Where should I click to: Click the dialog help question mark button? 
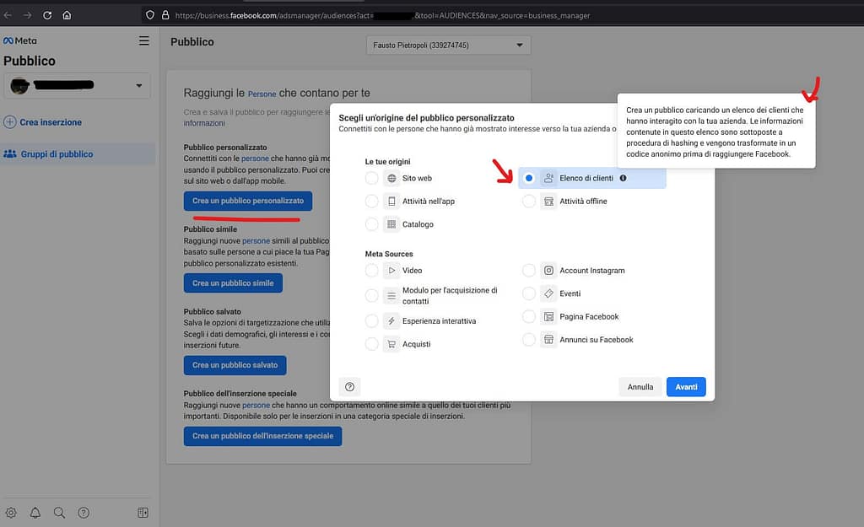click(x=349, y=386)
